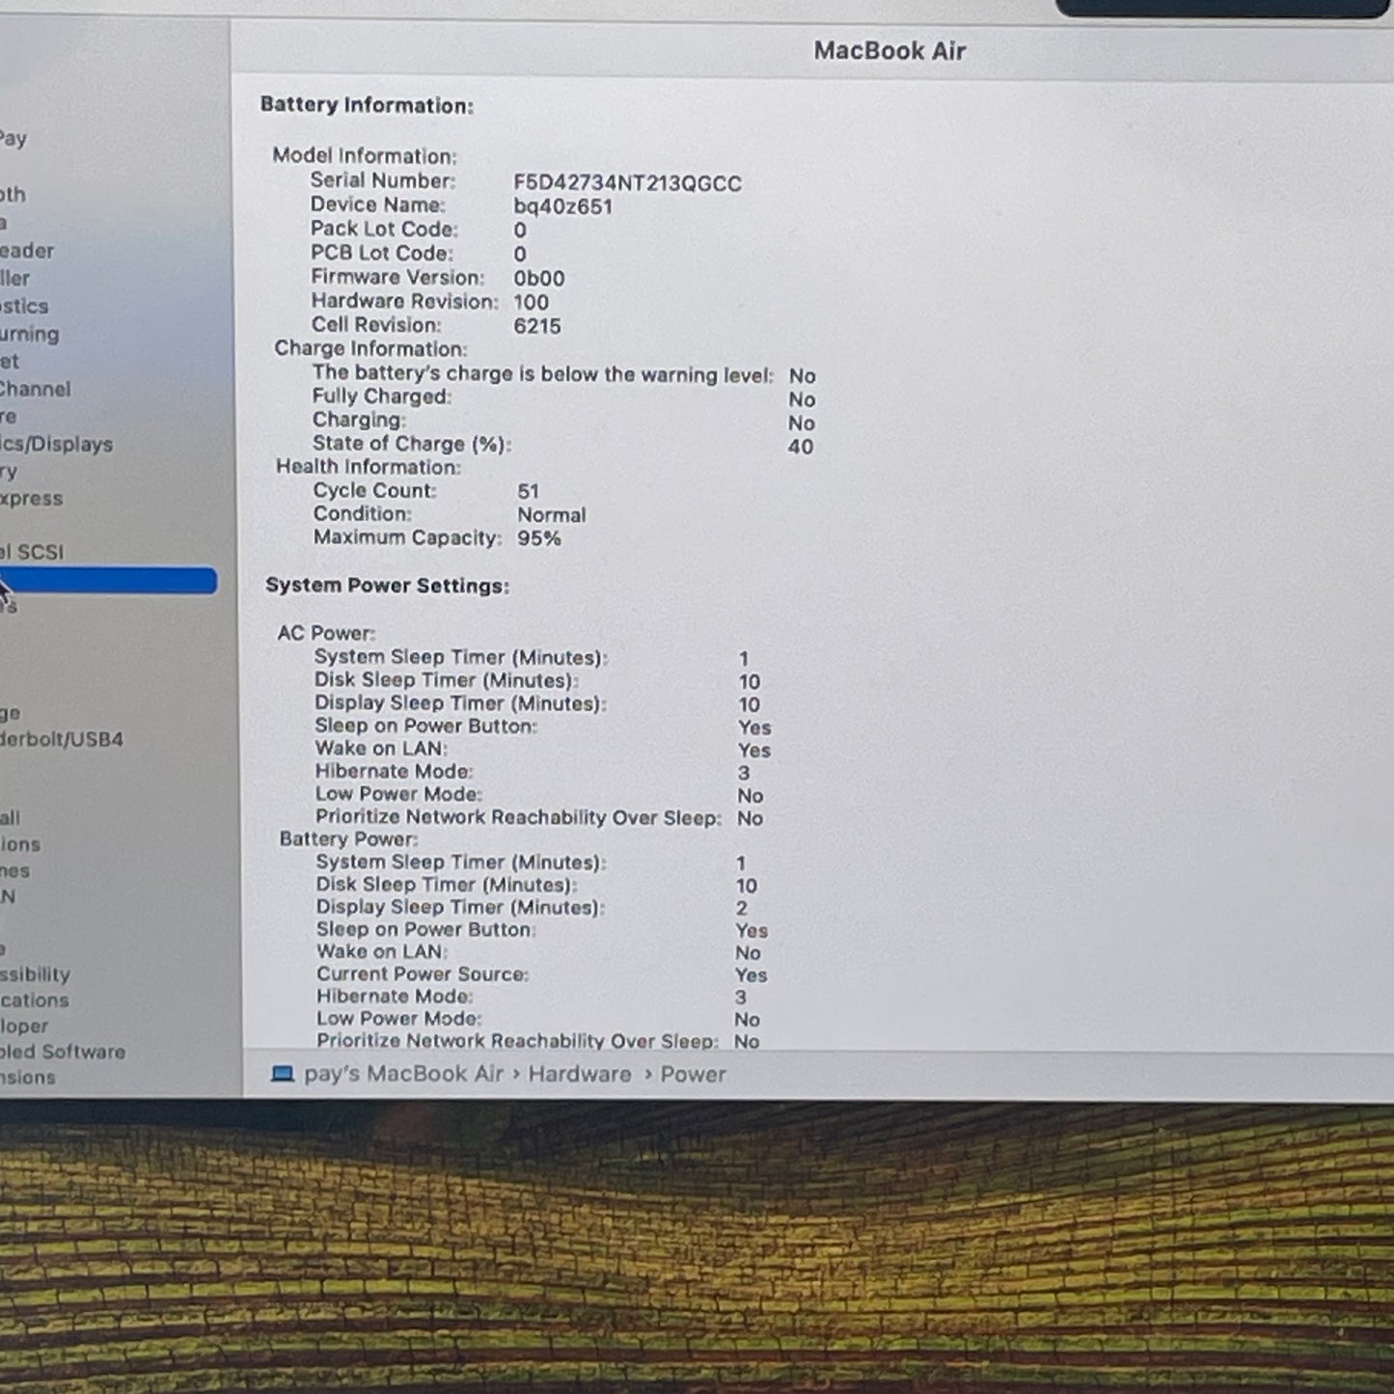Image resolution: width=1394 pixels, height=1394 pixels.
Task: Click the hardware revision value 100
Action: pos(531,302)
